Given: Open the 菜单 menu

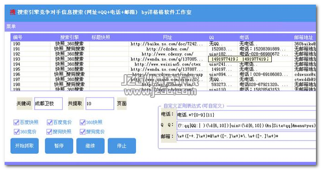Looking at the screenshot, I should coord(11,26).
